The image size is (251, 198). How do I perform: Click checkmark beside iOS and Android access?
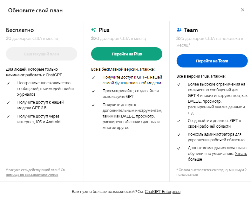[x=8, y=116]
